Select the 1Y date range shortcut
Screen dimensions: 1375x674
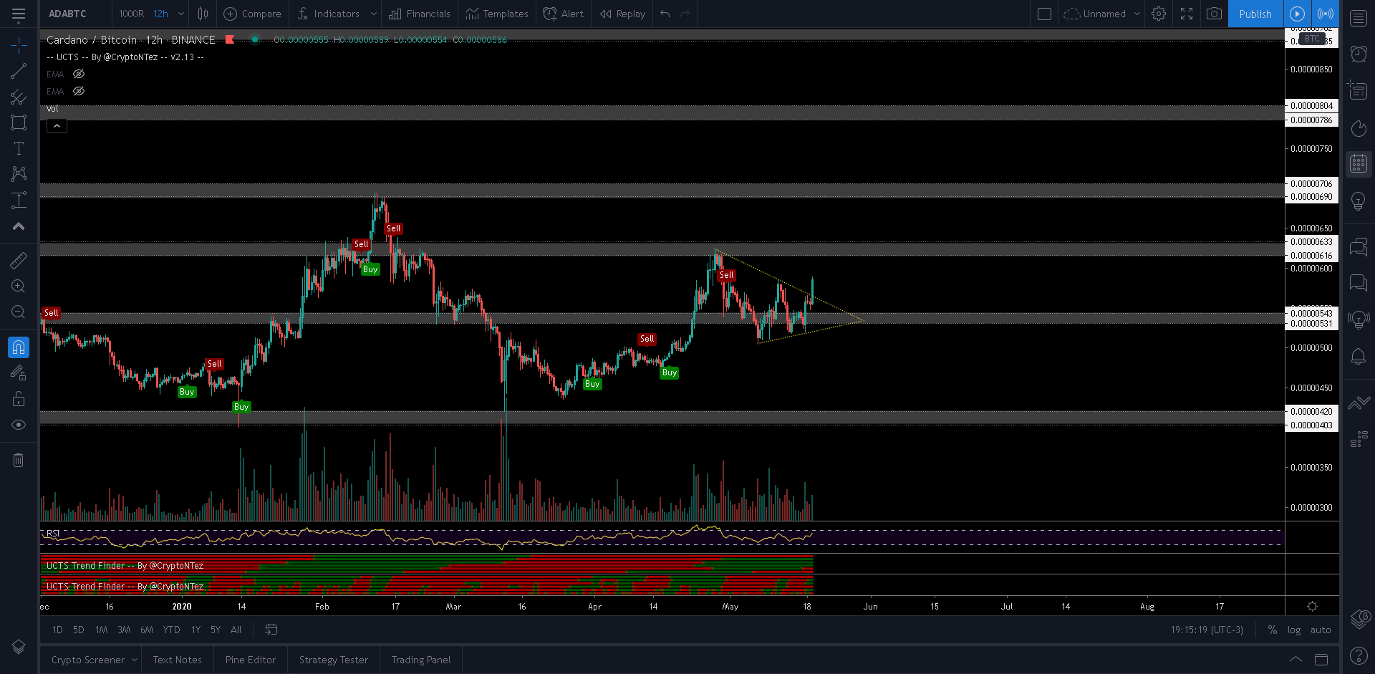196,630
